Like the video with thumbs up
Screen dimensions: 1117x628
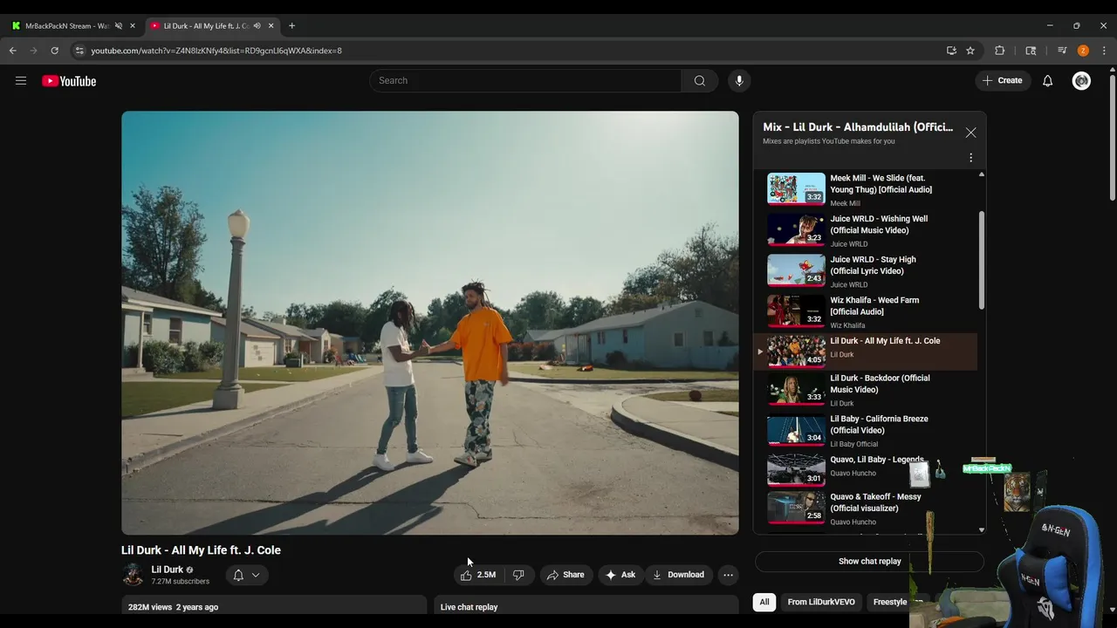(x=478, y=575)
